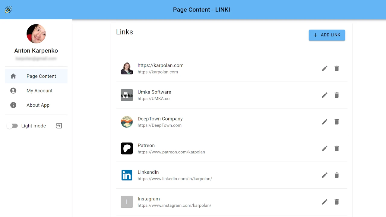The image size is (386, 217).
Task: Edit the LinkendIn link entry
Action: (x=324, y=175)
